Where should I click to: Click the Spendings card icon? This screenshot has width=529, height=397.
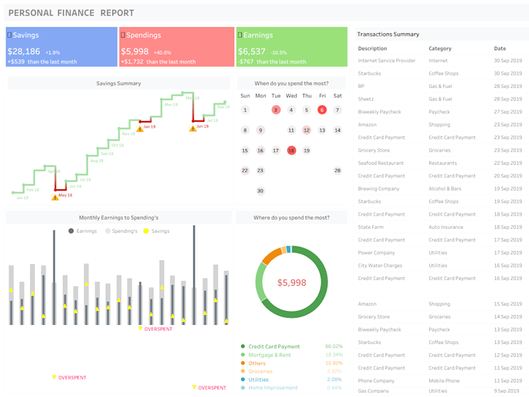point(123,35)
